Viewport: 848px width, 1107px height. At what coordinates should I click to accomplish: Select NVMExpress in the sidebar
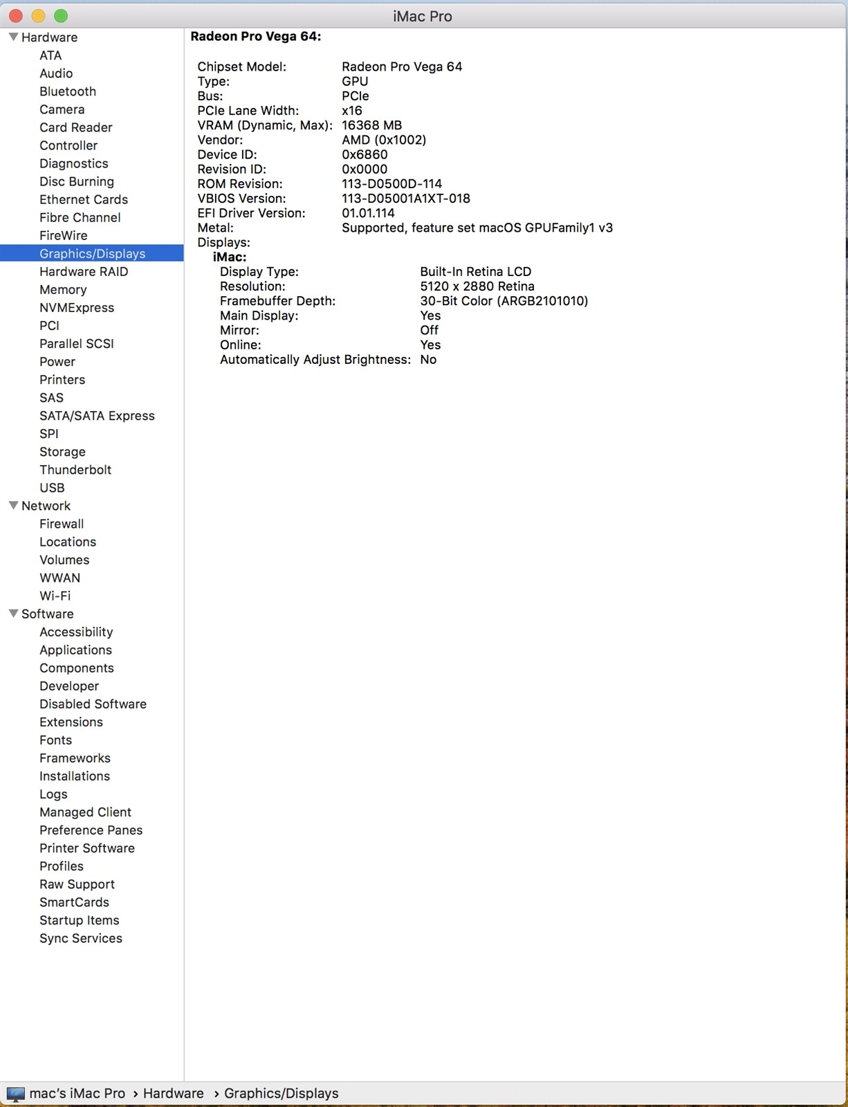point(77,307)
